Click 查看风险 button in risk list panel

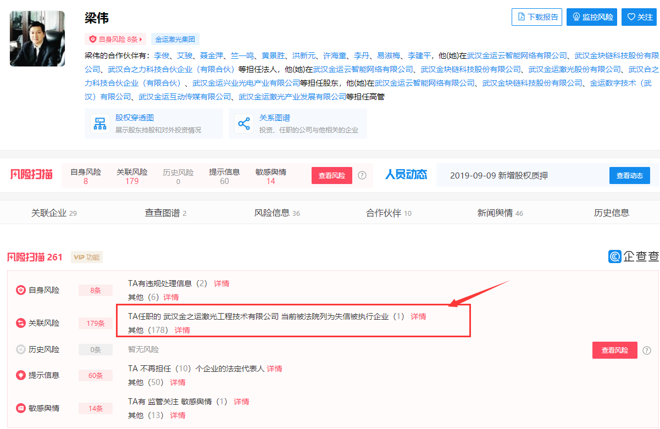[x=614, y=350]
